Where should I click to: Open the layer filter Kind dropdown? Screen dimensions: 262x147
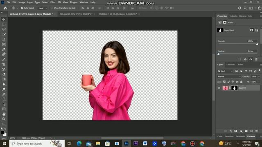(225, 71)
